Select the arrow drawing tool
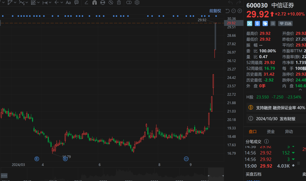 click(x=57, y=3)
